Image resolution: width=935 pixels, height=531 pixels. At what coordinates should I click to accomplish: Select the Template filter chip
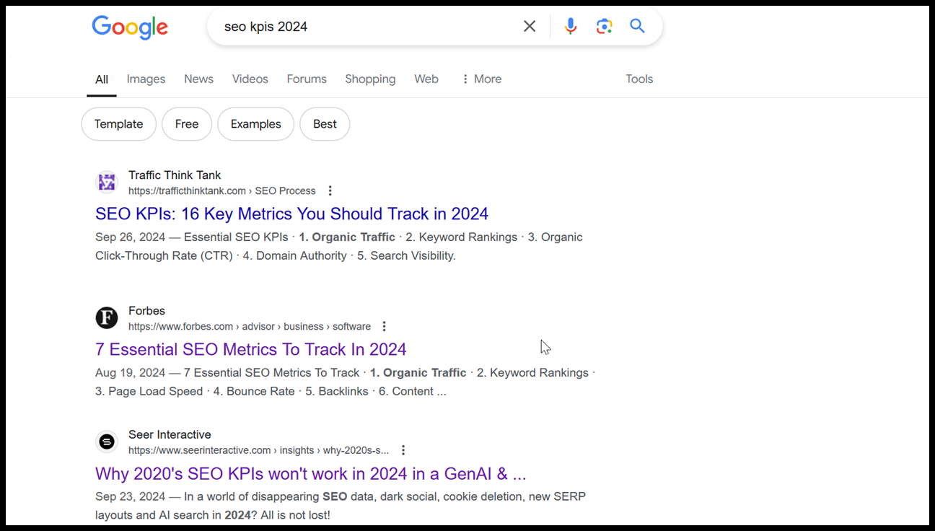(118, 124)
